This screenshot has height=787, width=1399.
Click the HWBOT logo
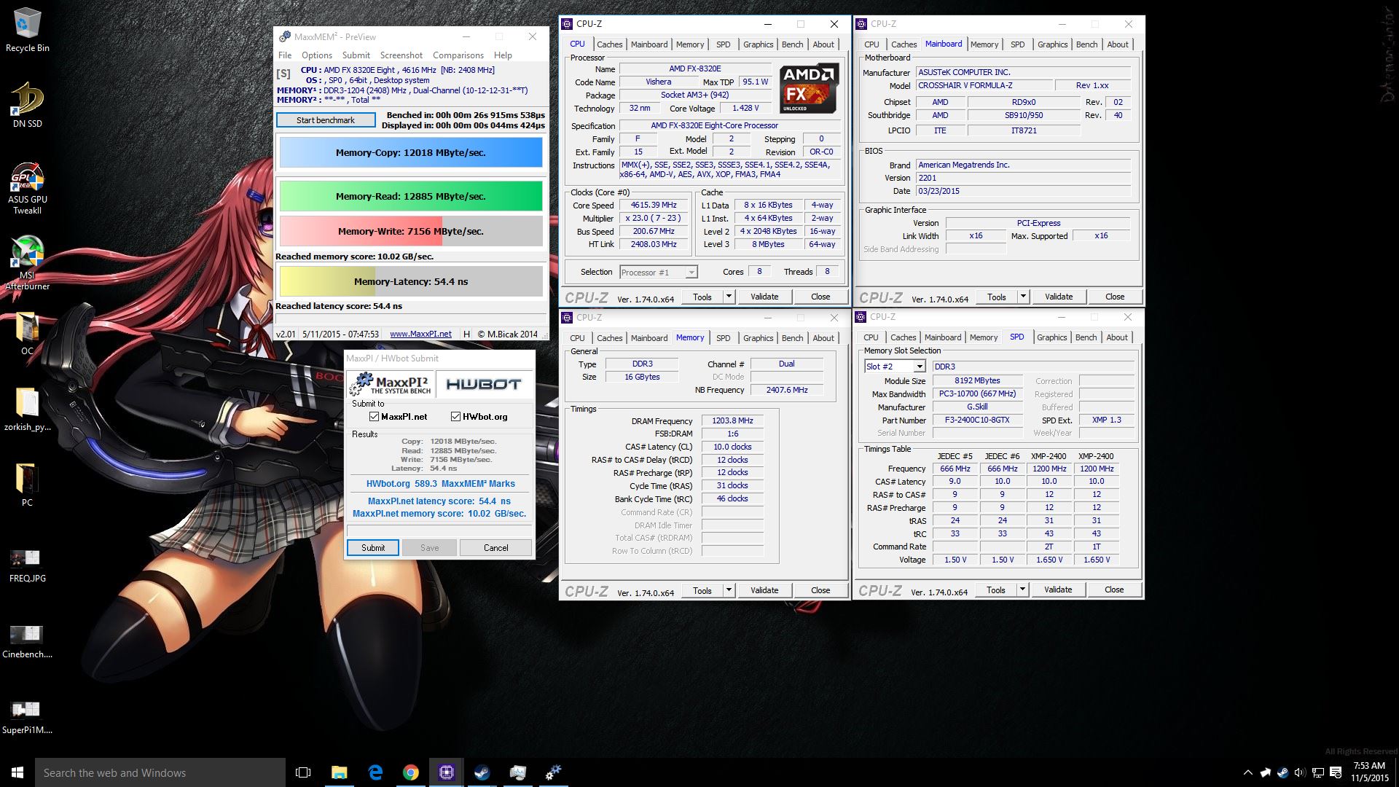(484, 384)
